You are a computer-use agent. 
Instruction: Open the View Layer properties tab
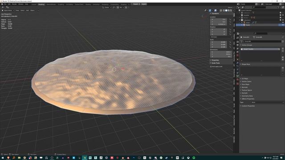(x=237, y=48)
